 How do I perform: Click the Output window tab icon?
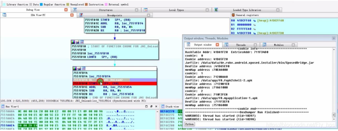pyautogui.click(x=189, y=45)
